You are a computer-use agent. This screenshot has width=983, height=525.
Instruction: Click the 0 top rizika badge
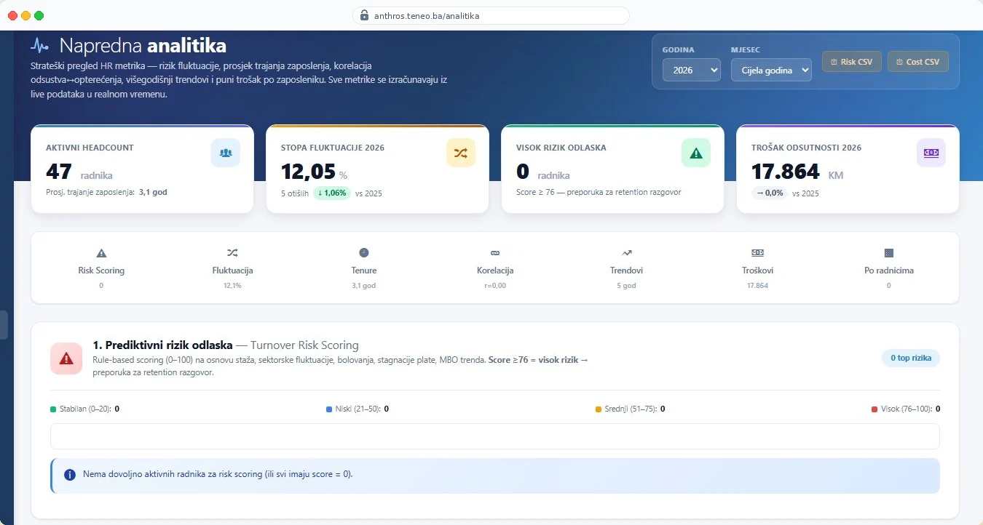point(911,358)
